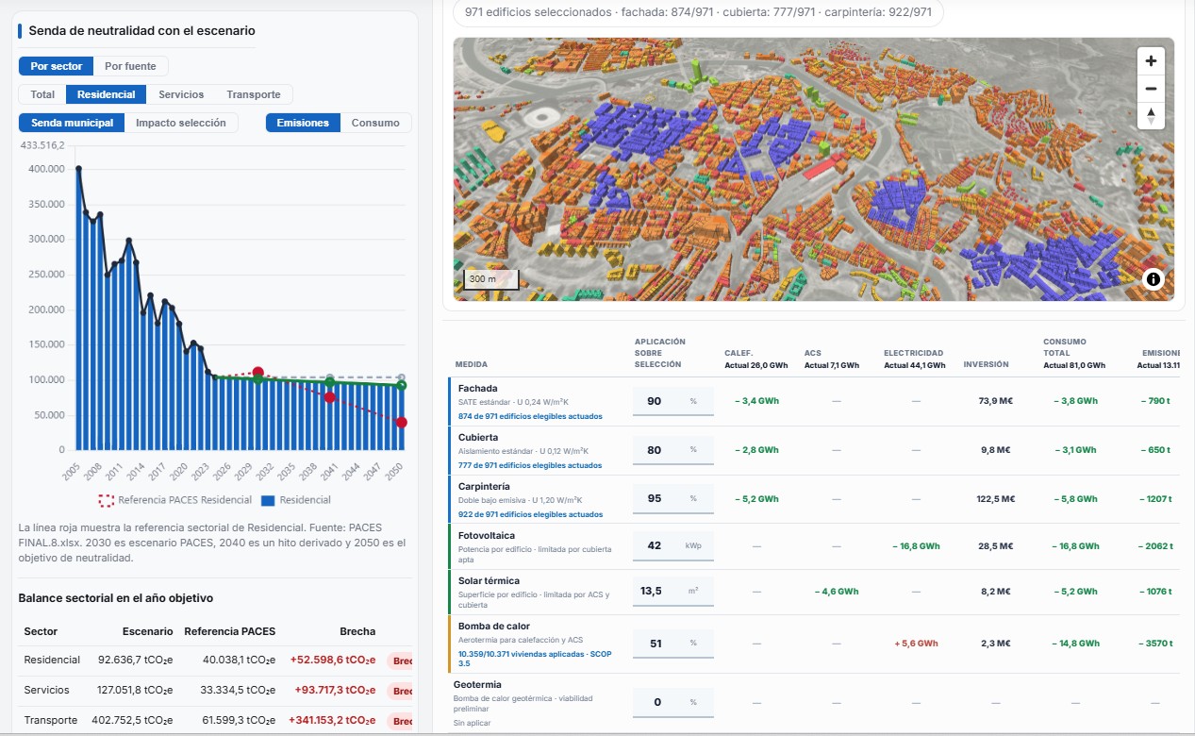The image size is (1195, 736).
Task: Reset the map compass to north
Action: coord(1151,116)
